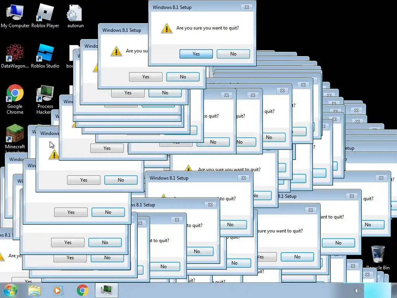Click No in the topmost fully visible dialog
Screen dimensions: 397x298
pyautogui.click(x=233, y=54)
